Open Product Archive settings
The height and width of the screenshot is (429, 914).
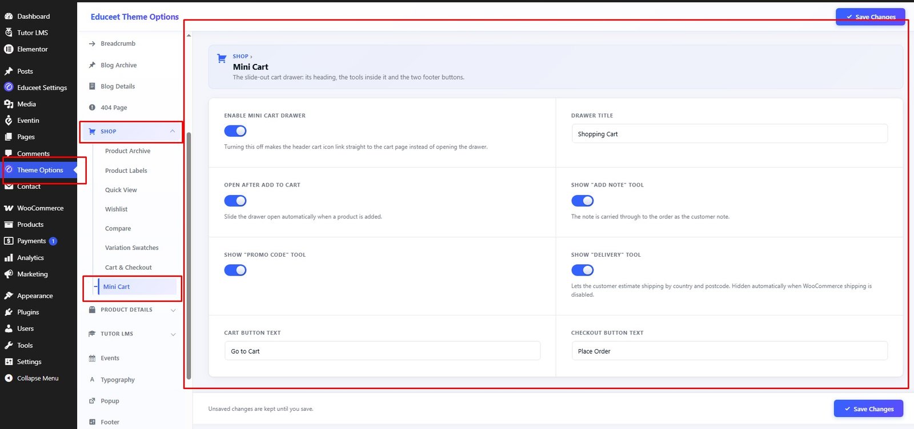128,151
